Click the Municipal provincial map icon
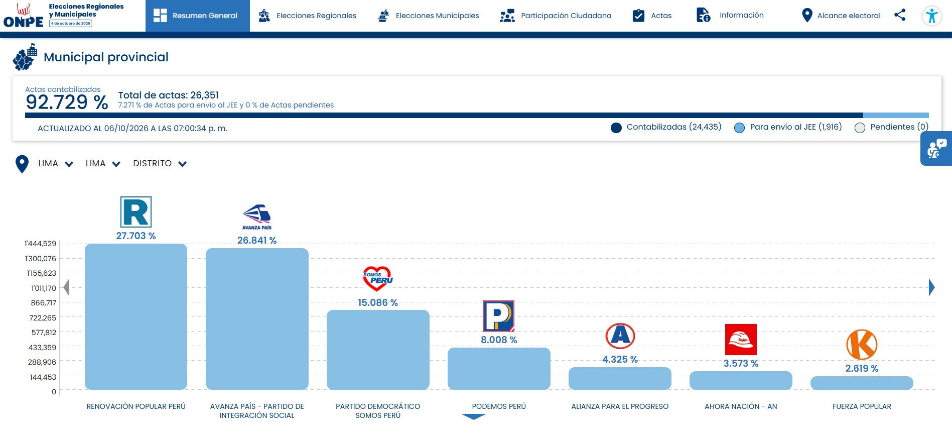Screen dimensions: 952x433 click(x=26, y=57)
